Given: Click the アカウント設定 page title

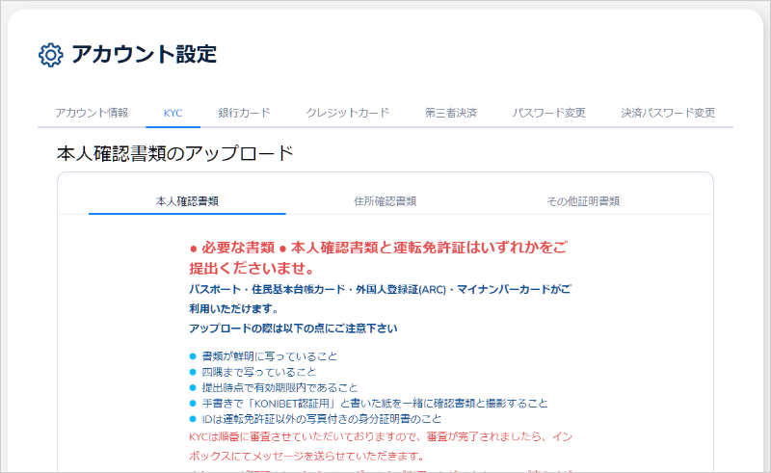Looking at the screenshot, I should (x=144, y=55).
